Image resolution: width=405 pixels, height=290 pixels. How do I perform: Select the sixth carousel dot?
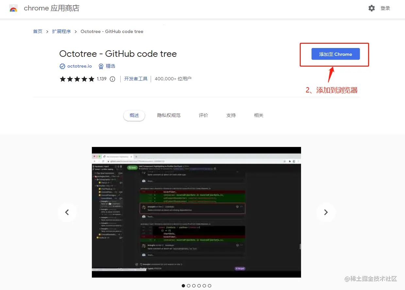click(x=210, y=286)
